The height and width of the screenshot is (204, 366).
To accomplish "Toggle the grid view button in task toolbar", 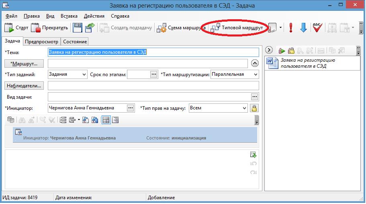I will (x=106, y=120).
